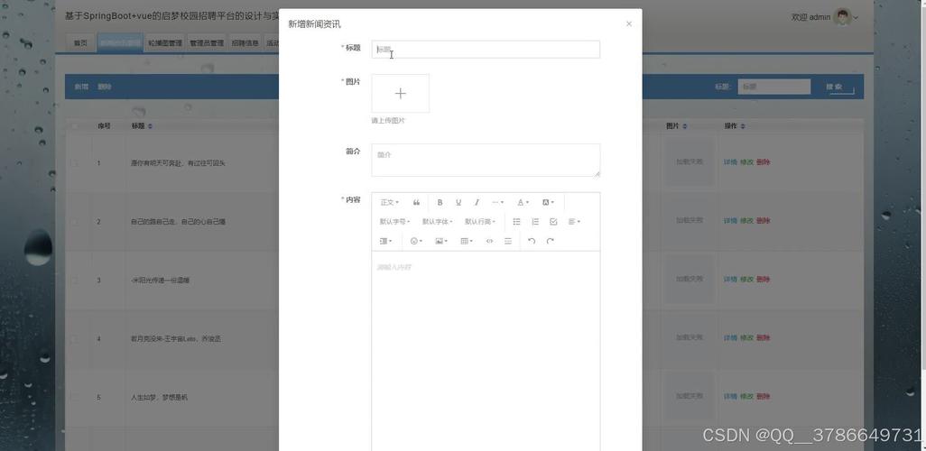The image size is (926, 451).
Task: Open the insert table dropdown
Action: [x=467, y=241]
